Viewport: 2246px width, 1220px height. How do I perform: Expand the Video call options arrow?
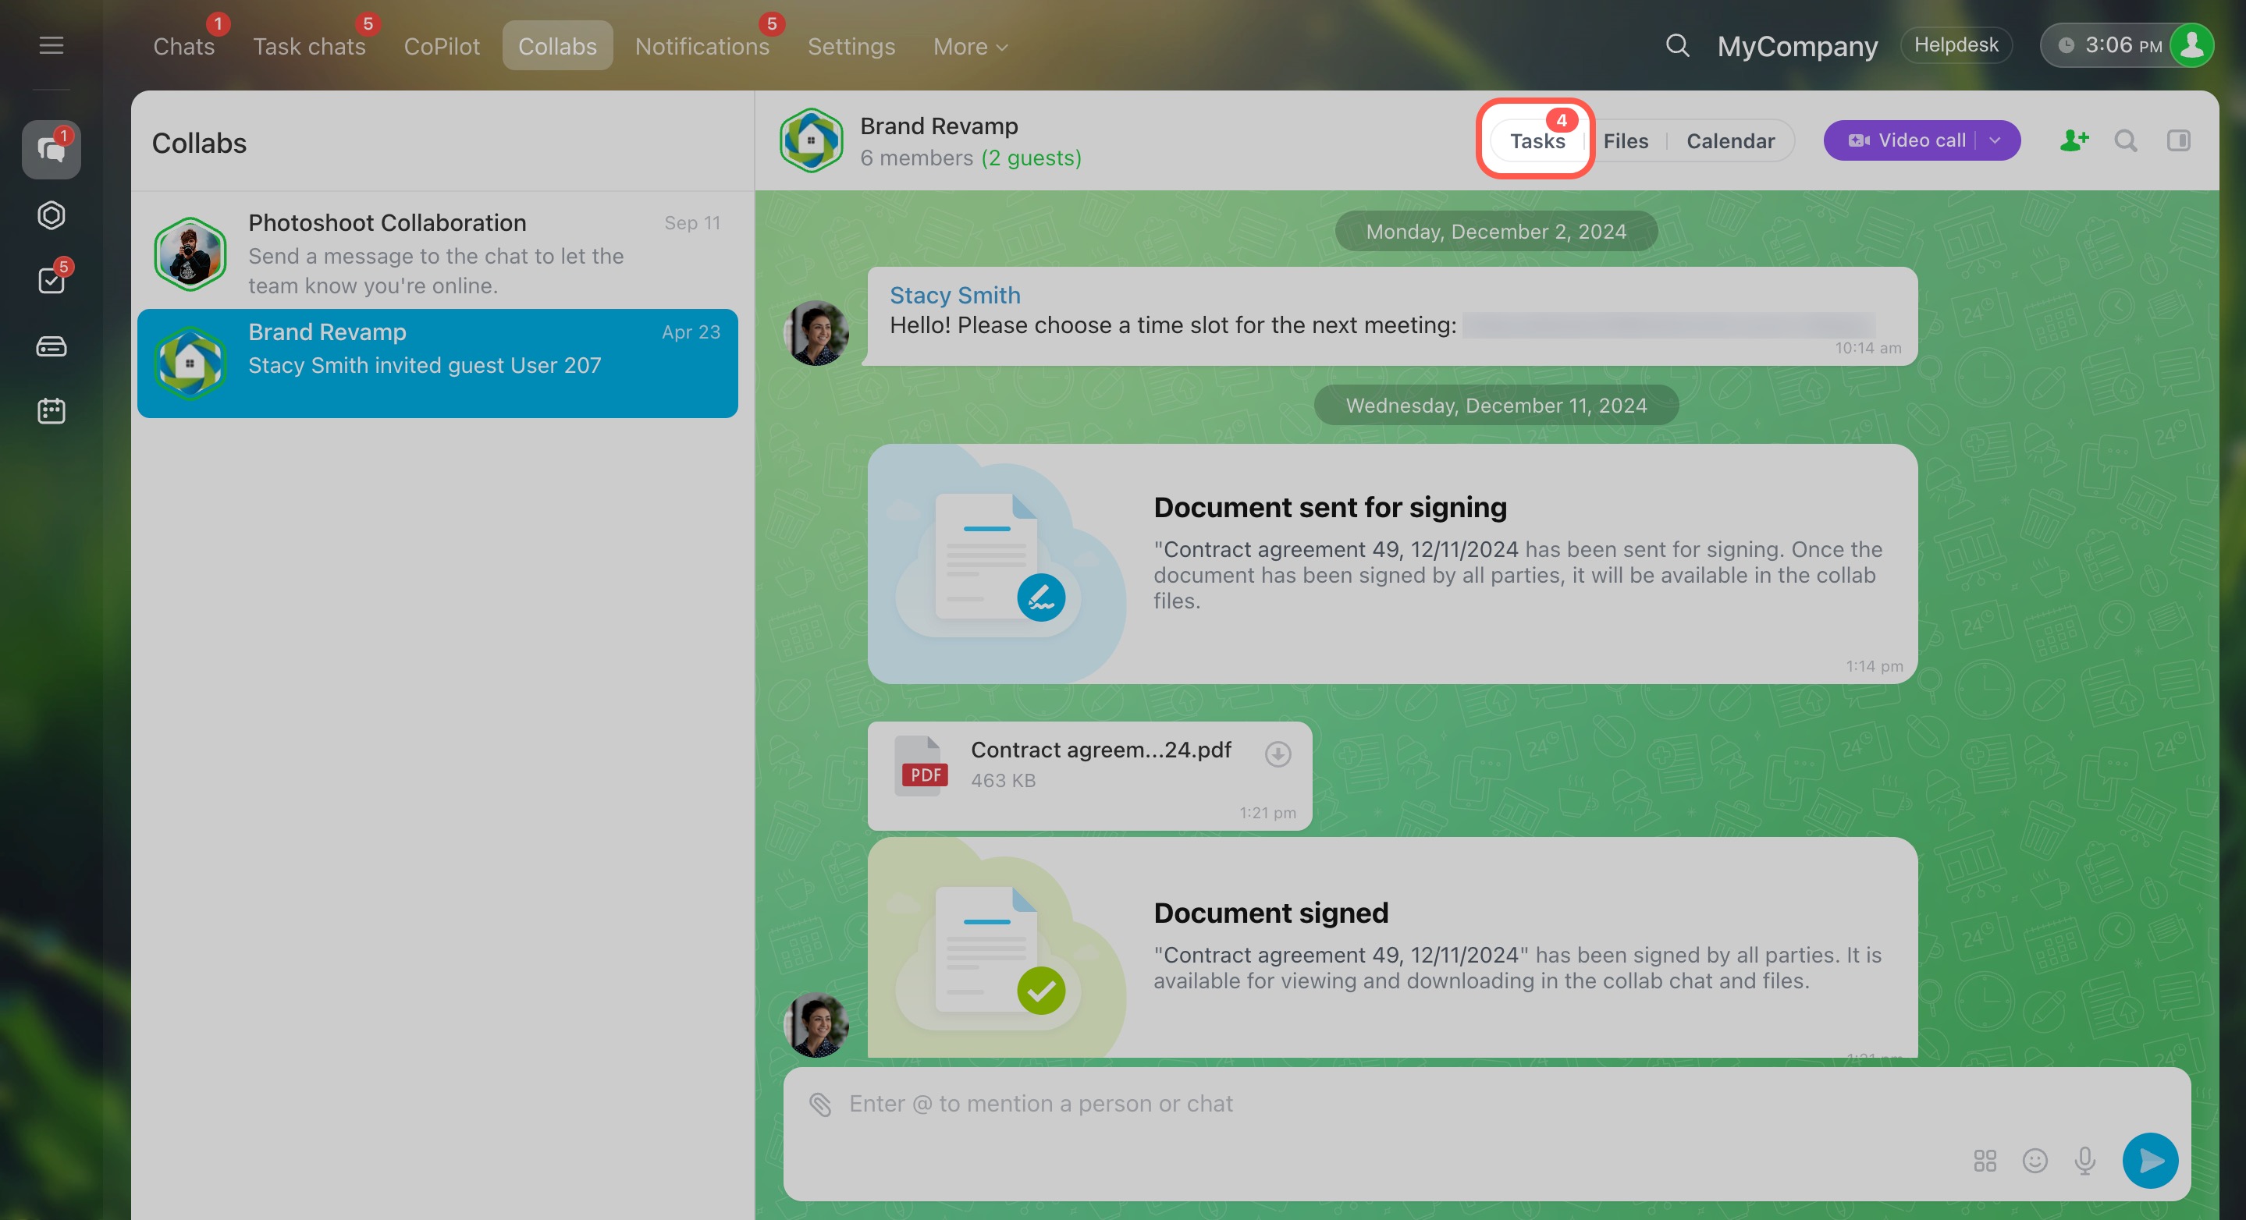point(1995,140)
